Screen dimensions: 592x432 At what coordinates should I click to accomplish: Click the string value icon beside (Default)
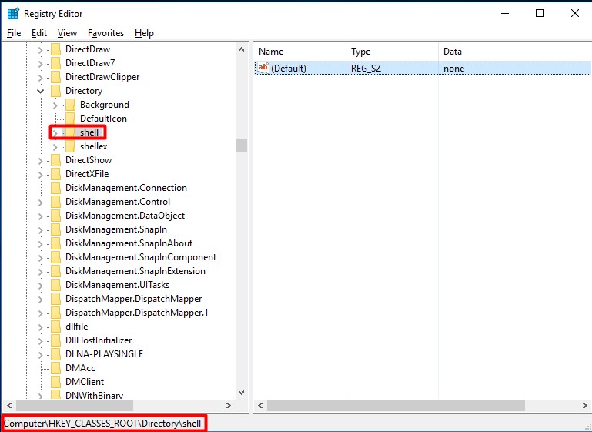(x=263, y=69)
